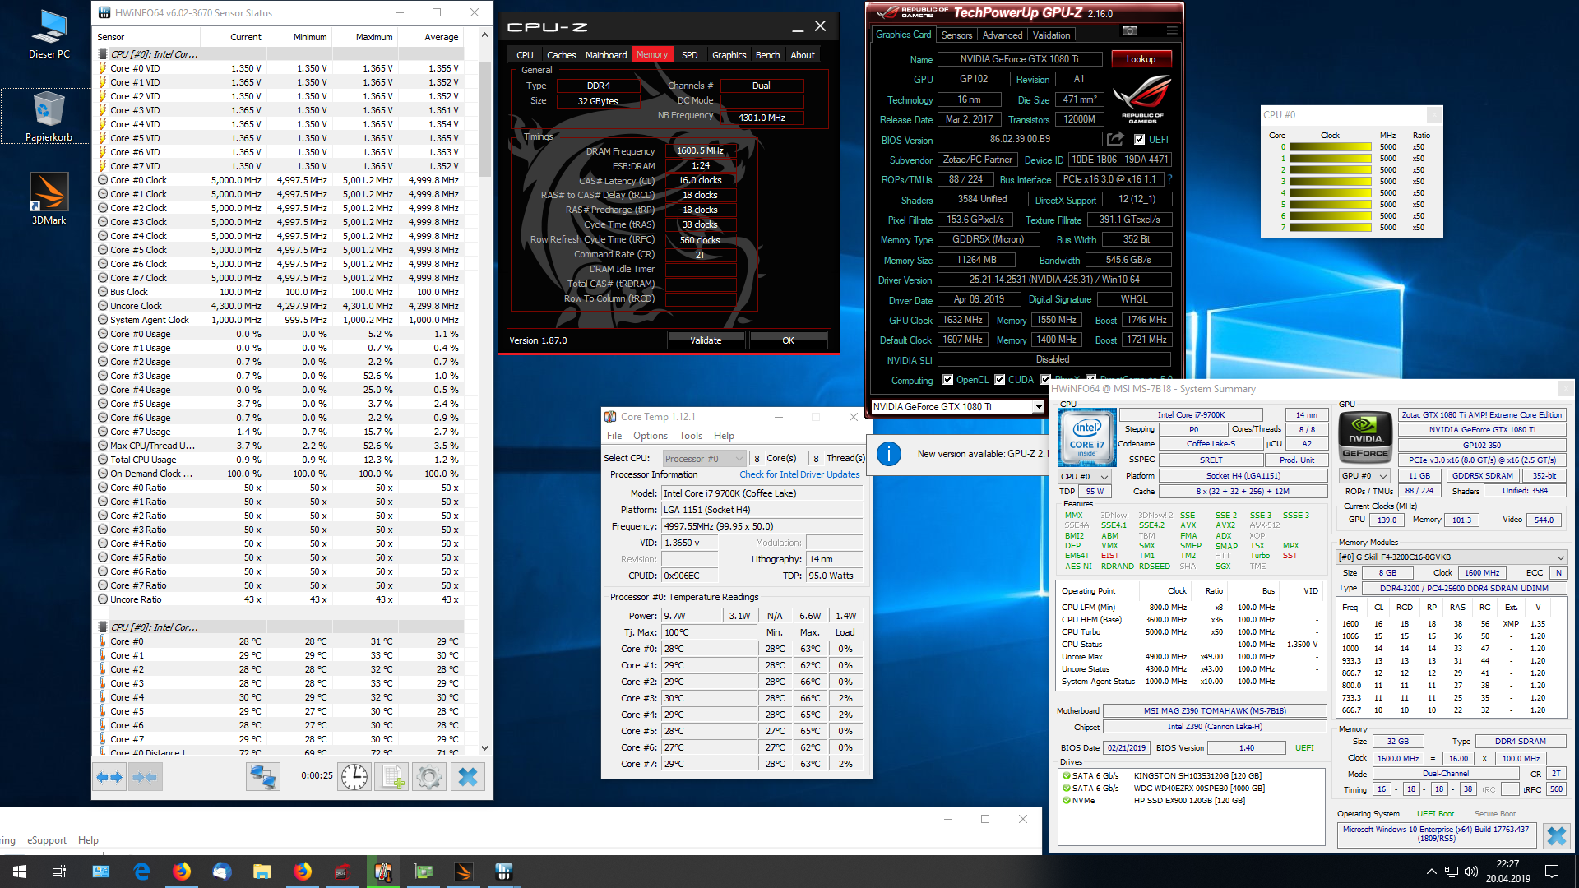Image resolution: width=1579 pixels, height=888 pixels.
Task: Click the log file spreadsheet icon in HWiNFO
Action: click(x=391, y=777)
